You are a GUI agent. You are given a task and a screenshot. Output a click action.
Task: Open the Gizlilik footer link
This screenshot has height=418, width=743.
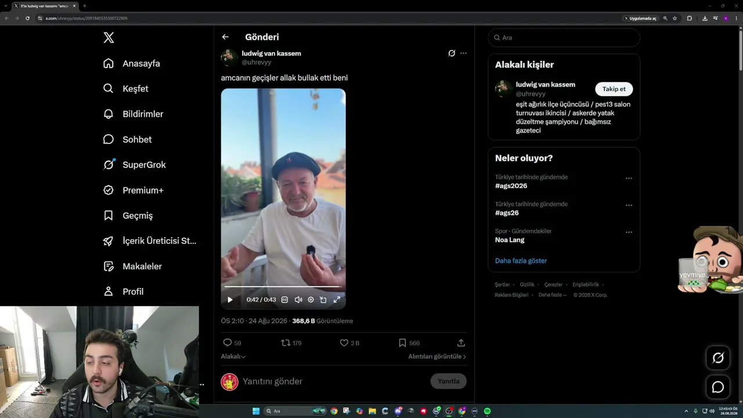click(x=527, y=284)
